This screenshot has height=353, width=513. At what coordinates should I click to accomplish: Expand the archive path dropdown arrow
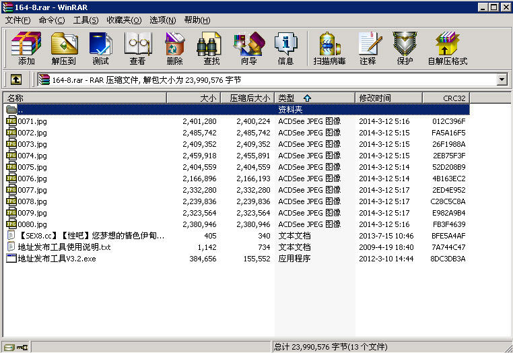click(x=502, y=79)
